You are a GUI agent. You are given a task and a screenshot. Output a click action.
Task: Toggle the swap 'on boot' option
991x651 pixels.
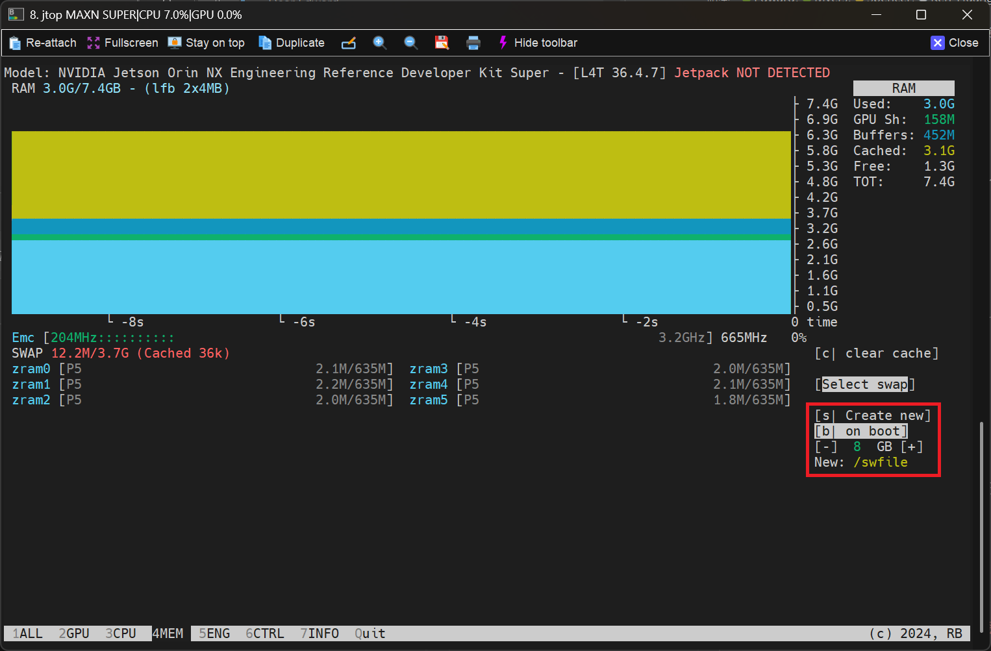coord(861,431)
